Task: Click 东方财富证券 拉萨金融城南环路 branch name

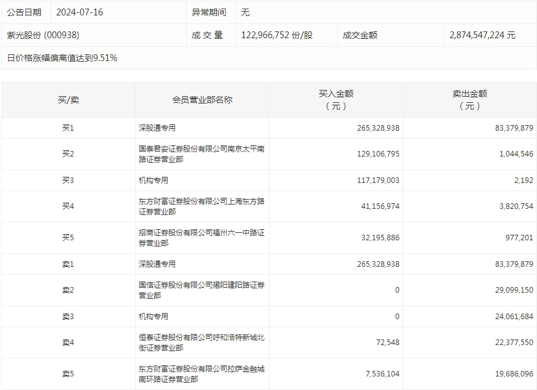Action: coord(202,374)
